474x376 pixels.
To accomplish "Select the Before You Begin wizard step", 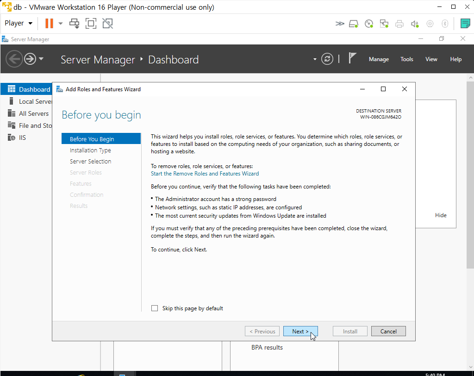I will point(101,139).
